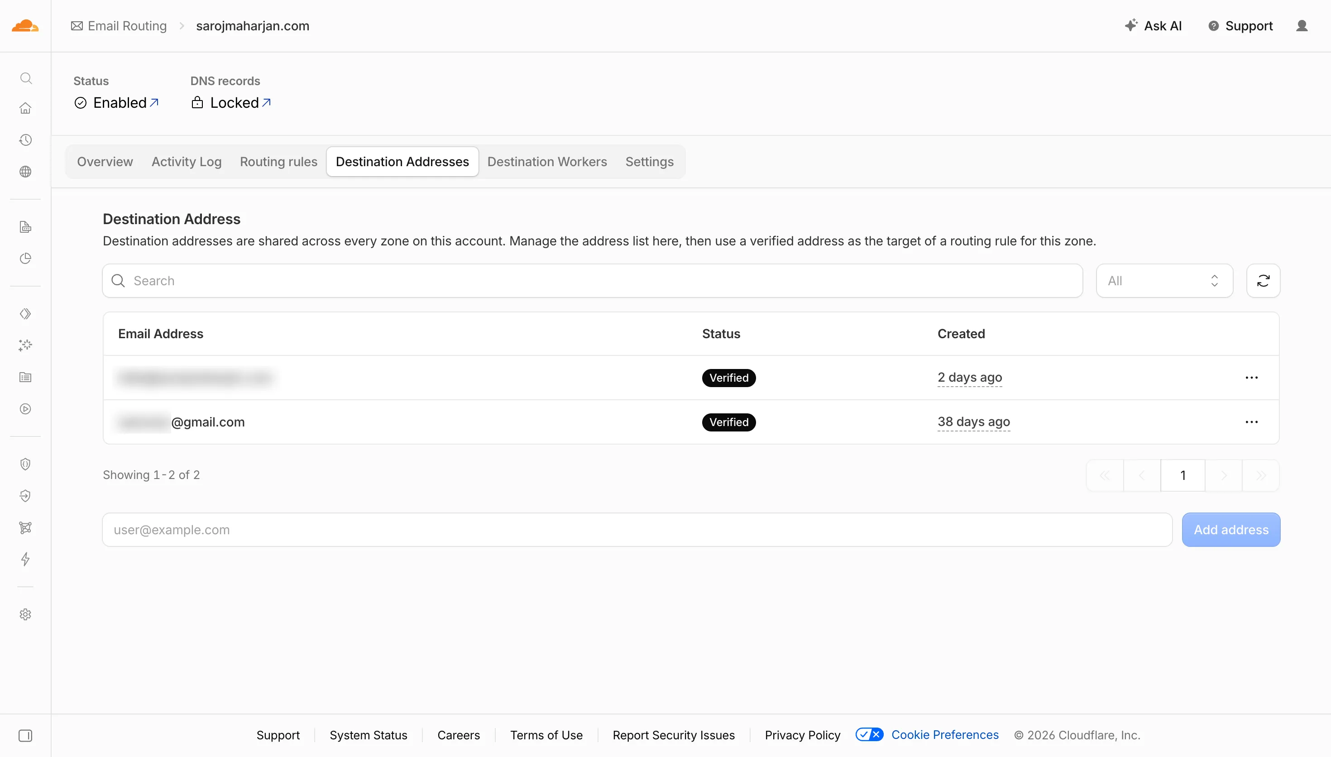Viewport: 1331px width, 757px height.
Task: Open the pie chart analytics icon
Action: pyautogui.click(x=25, y=259)
